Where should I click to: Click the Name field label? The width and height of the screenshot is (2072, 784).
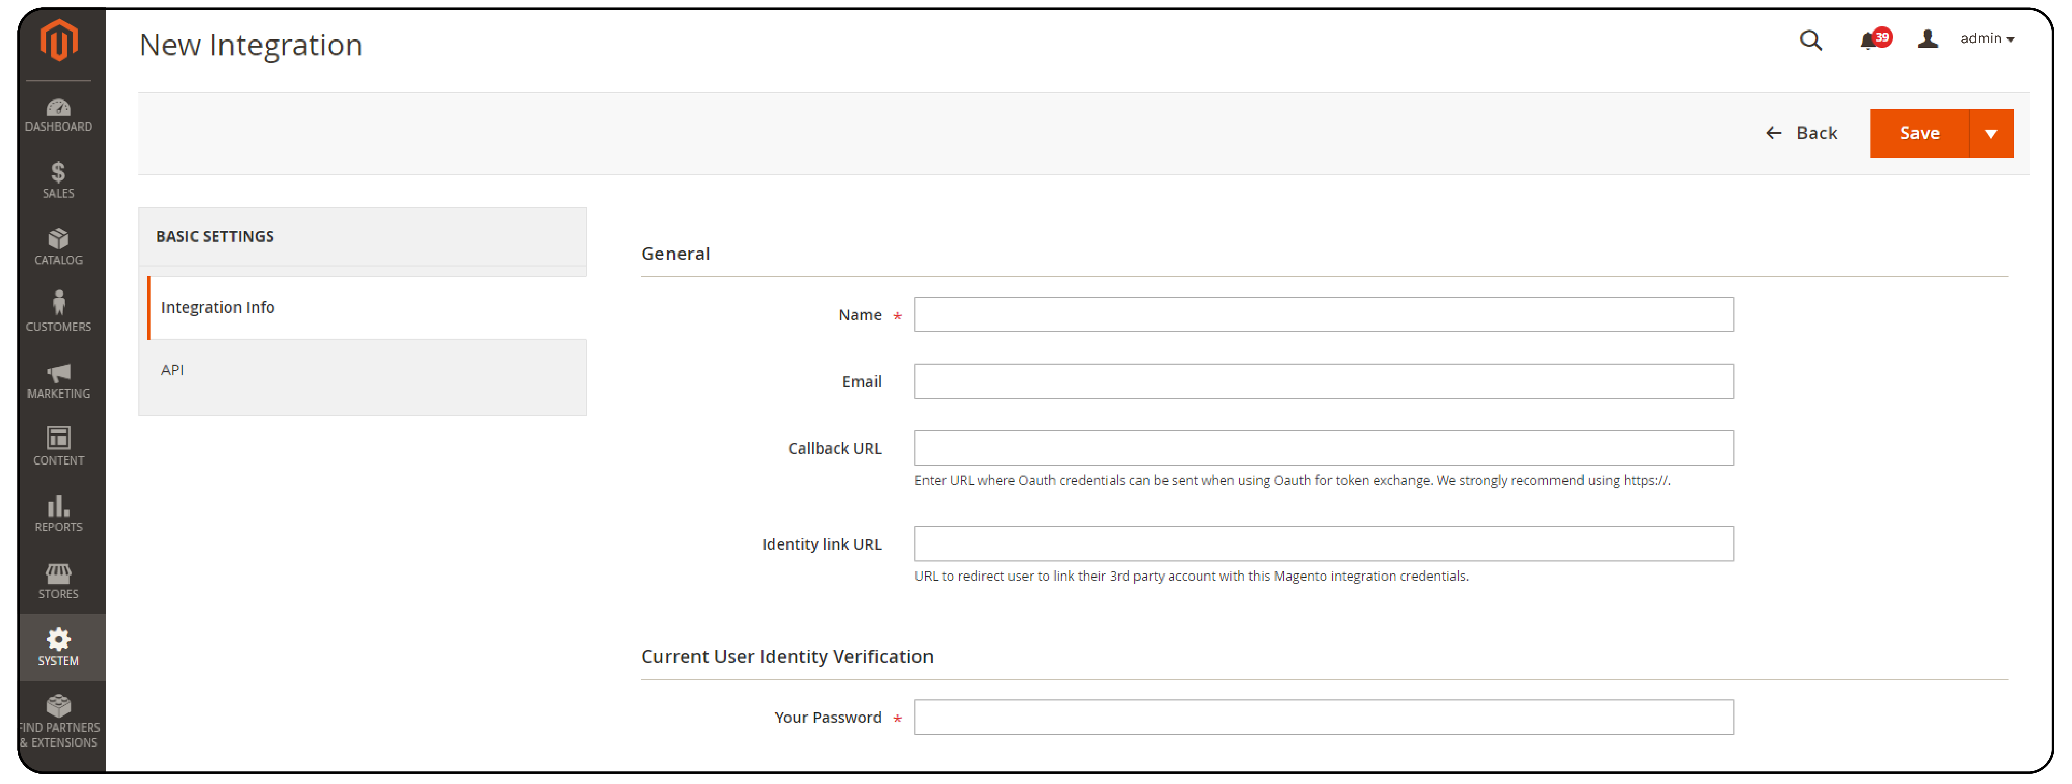coord(860,315)
